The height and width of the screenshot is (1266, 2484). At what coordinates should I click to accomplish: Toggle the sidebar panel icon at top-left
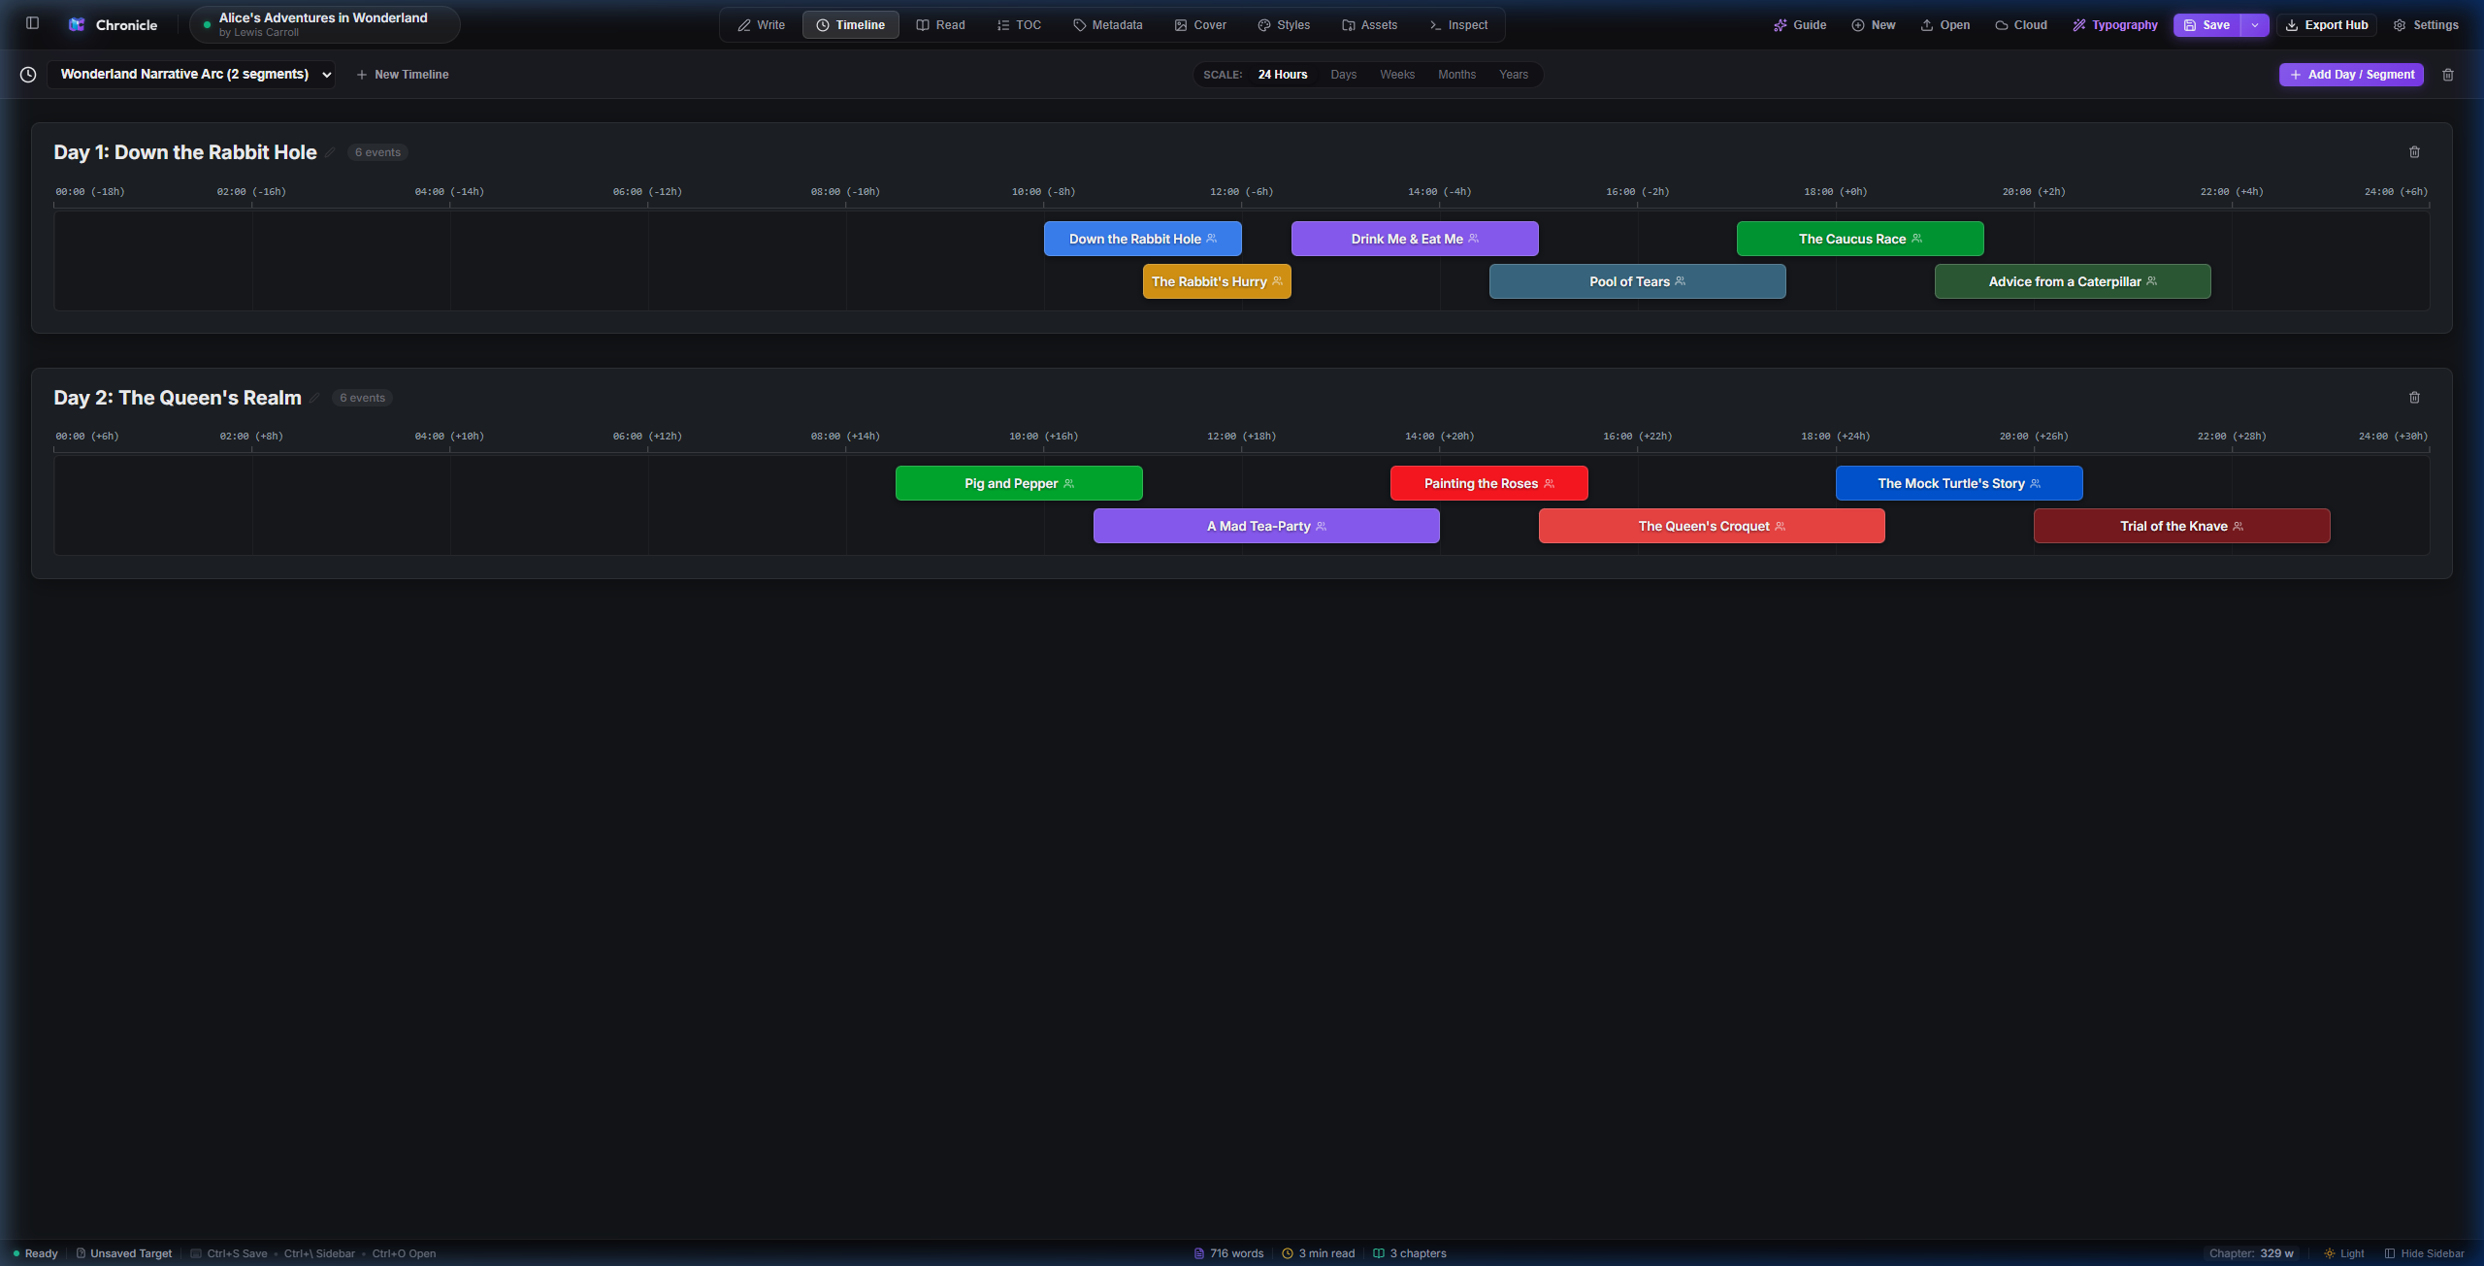32,23
